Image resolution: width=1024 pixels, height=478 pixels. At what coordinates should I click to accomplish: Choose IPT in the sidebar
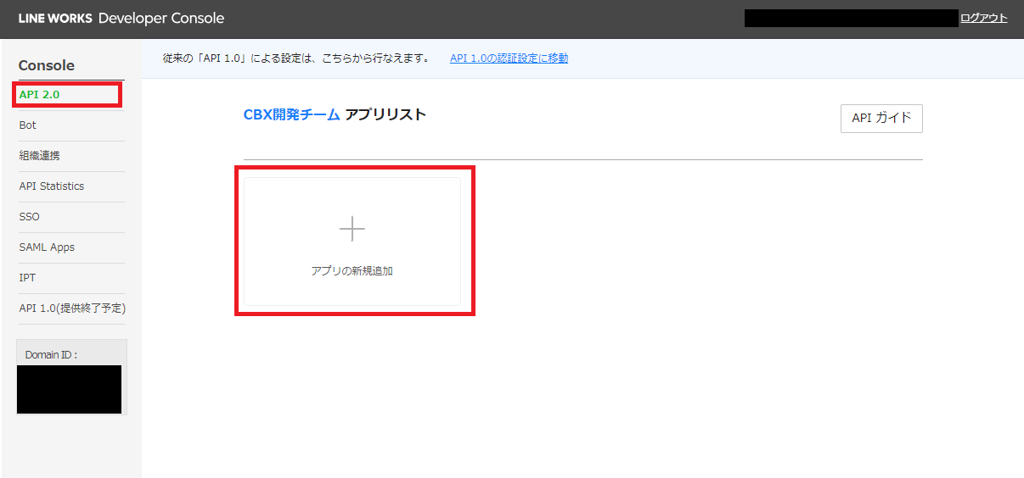(27, 278)
